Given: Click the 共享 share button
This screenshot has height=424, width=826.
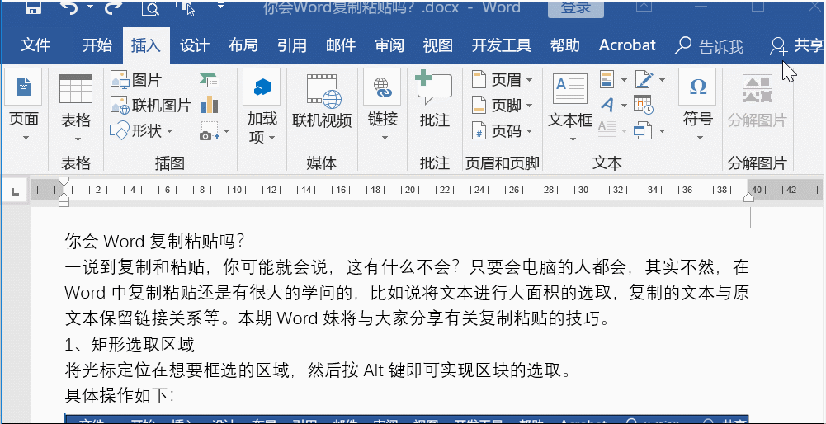Looking at the screenshot, I should pos(795,46).
